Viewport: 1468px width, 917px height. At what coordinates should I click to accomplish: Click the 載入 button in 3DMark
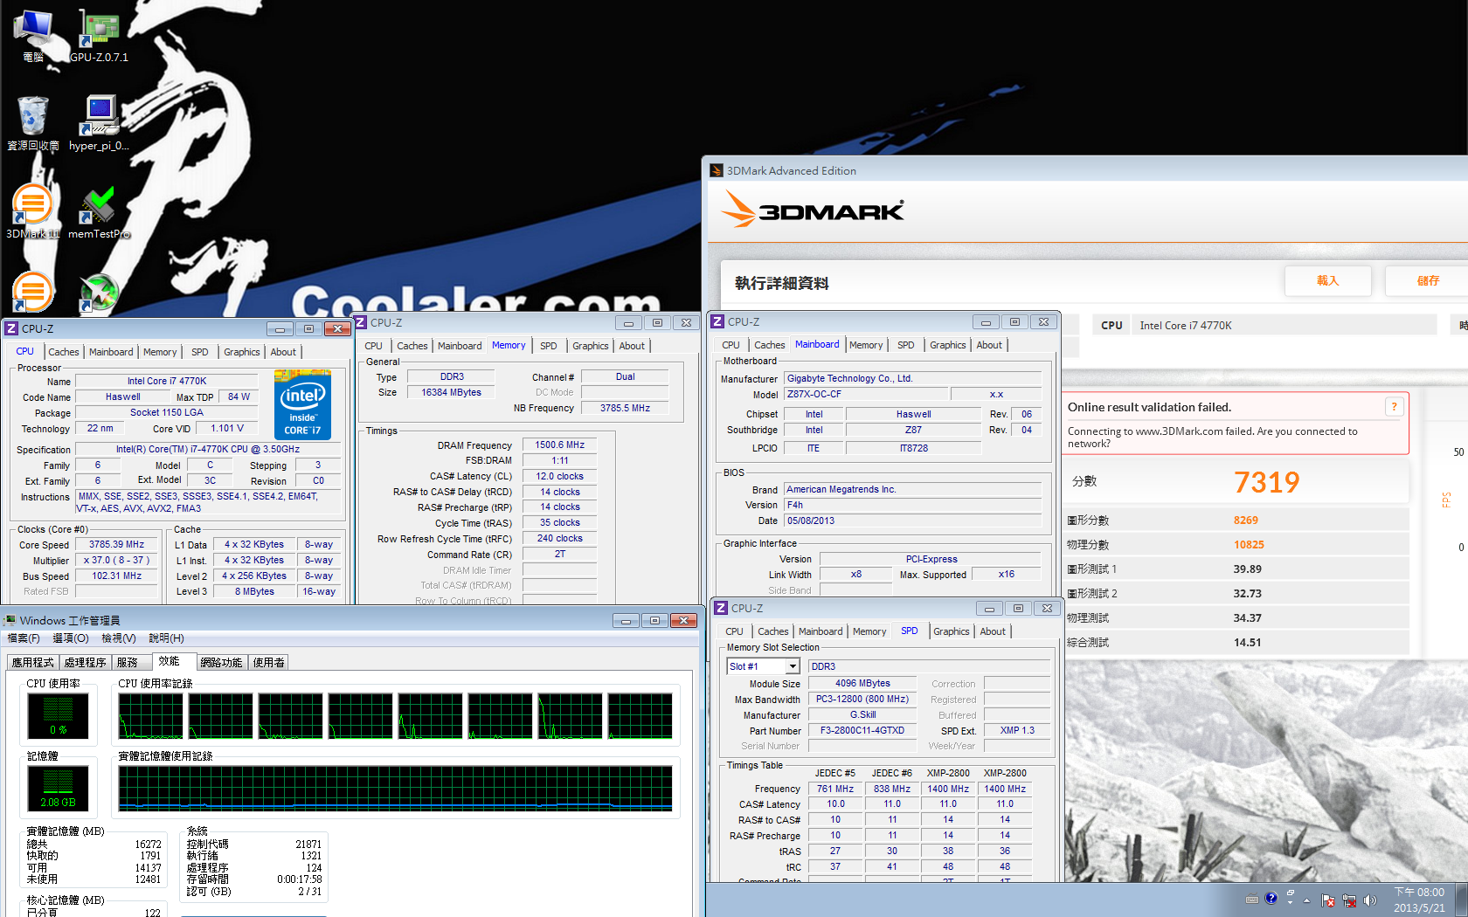click(x=1328, y=280)
